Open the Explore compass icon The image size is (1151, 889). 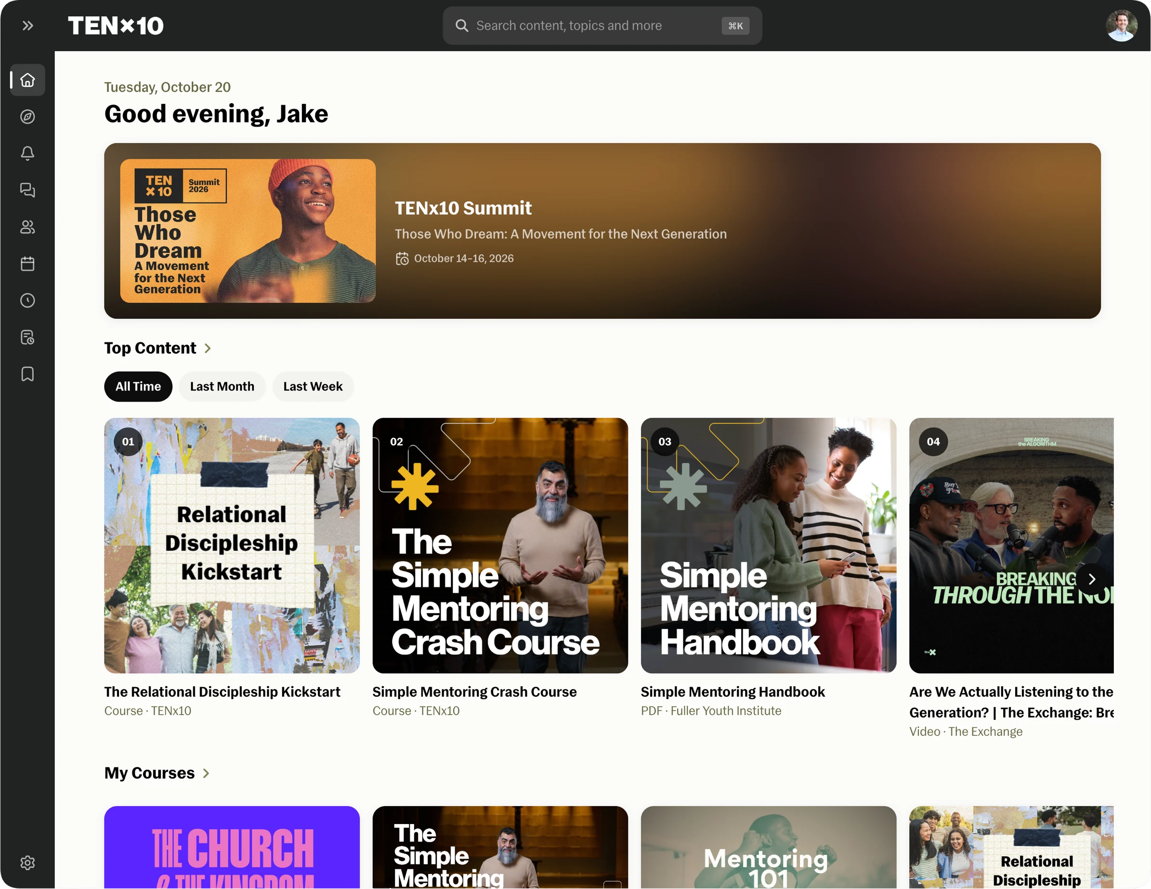tap(27, 117)
